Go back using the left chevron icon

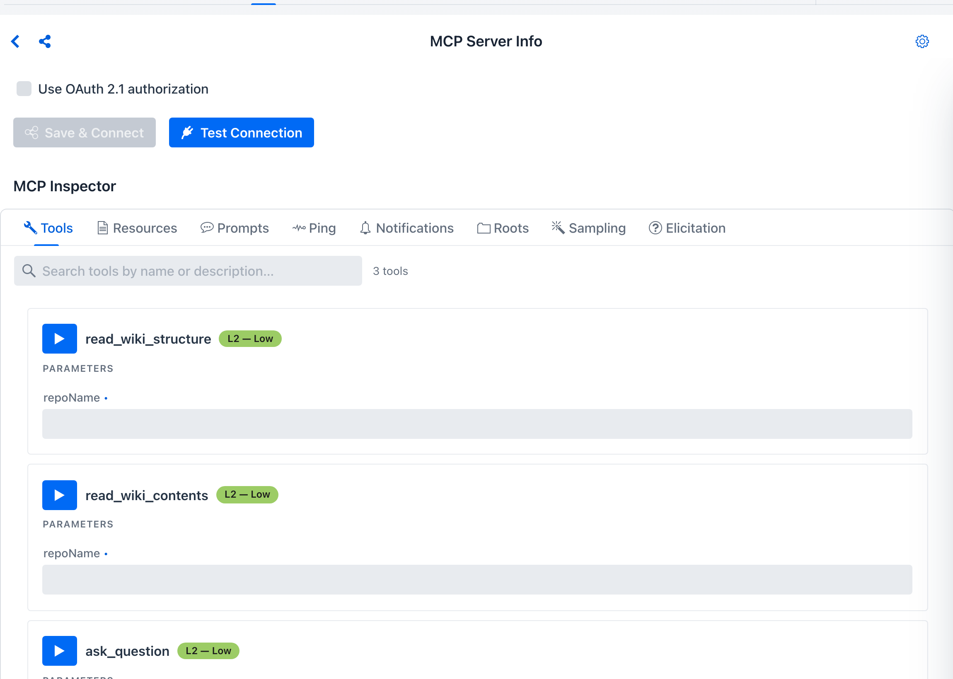tap(15, 41)
